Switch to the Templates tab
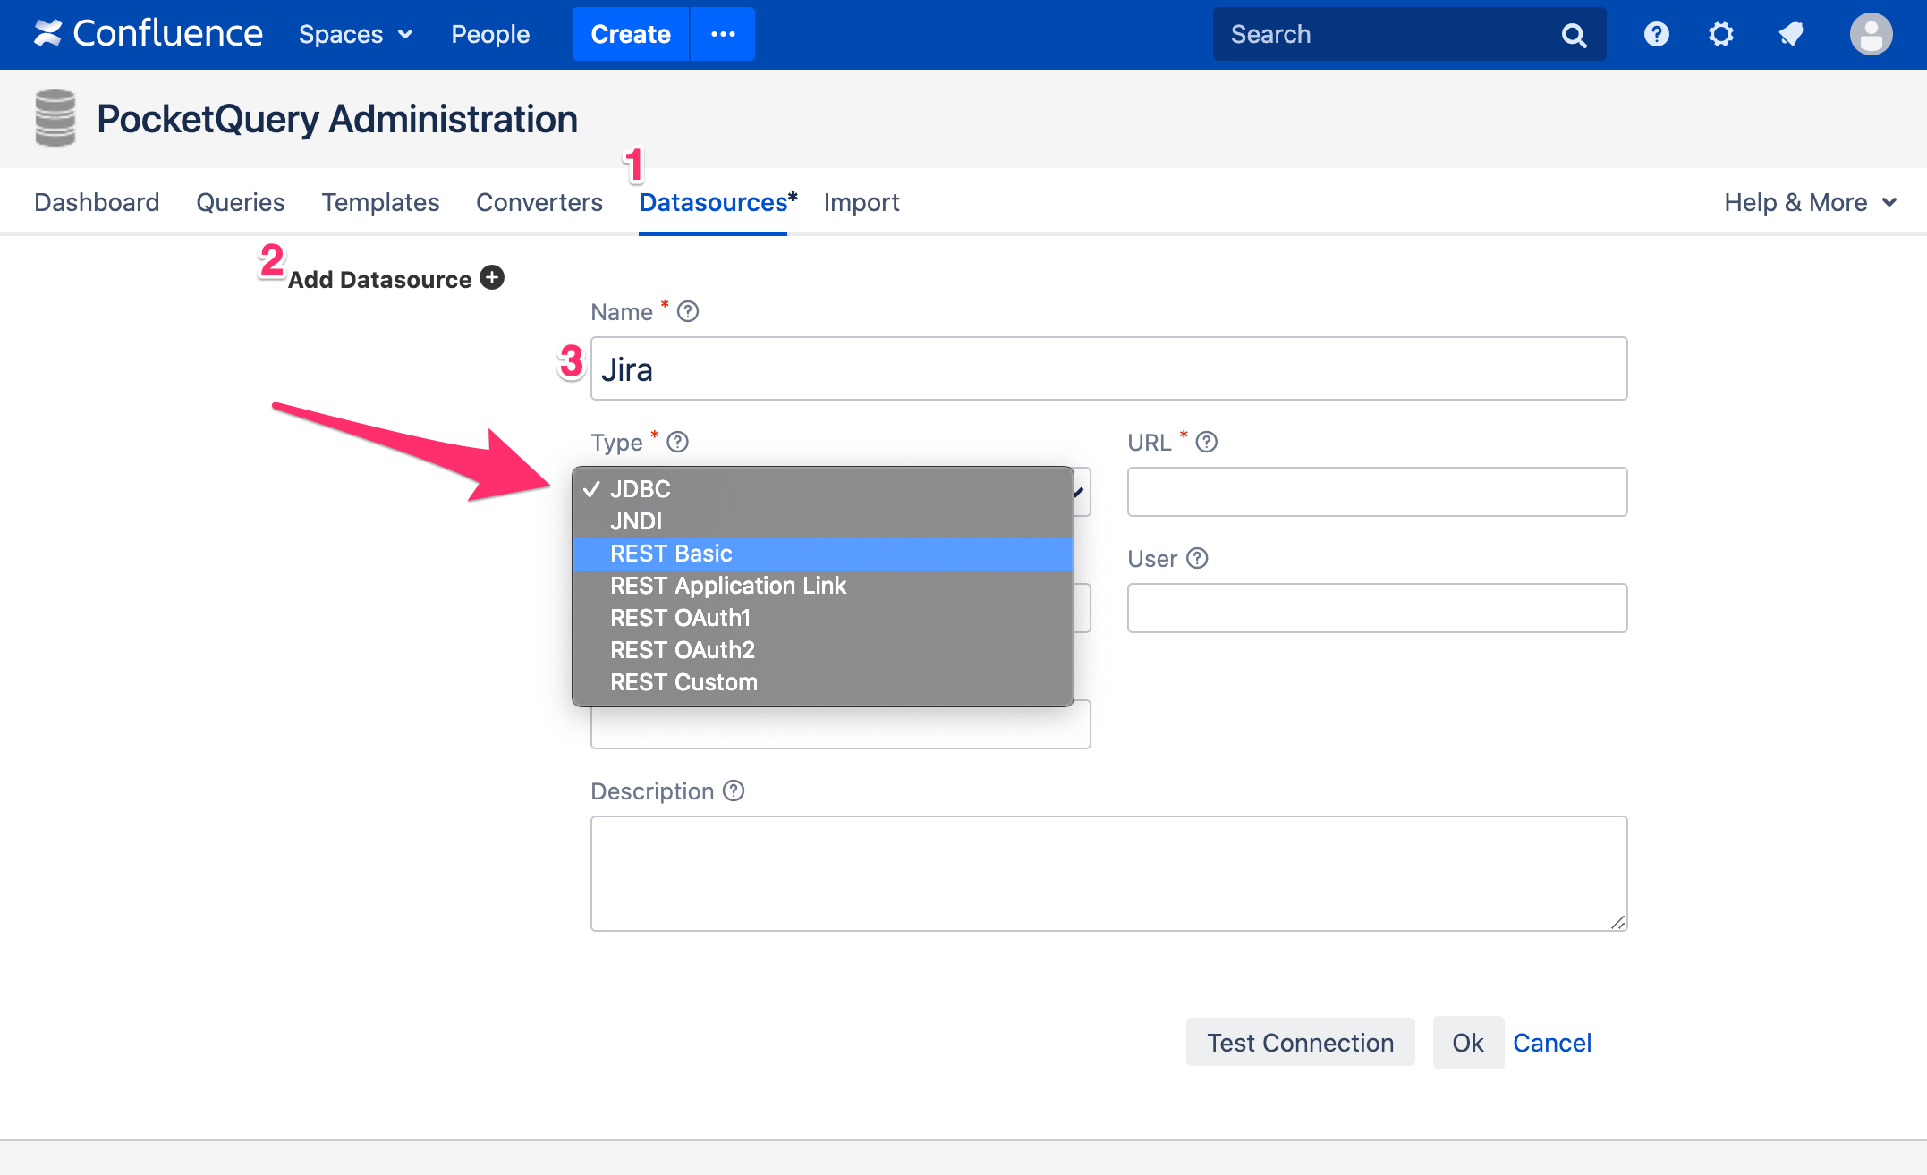Viewport: 1927px width, 1175px height. pyautogui.click(x=380, y=202)
